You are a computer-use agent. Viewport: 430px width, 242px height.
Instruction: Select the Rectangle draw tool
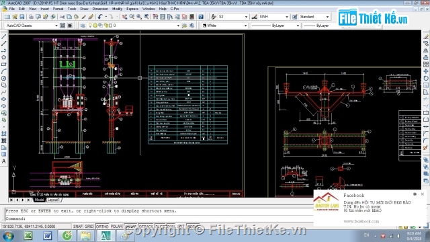coord(4,65)
